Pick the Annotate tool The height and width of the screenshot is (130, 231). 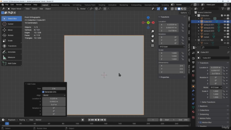(x=12, y=52)
